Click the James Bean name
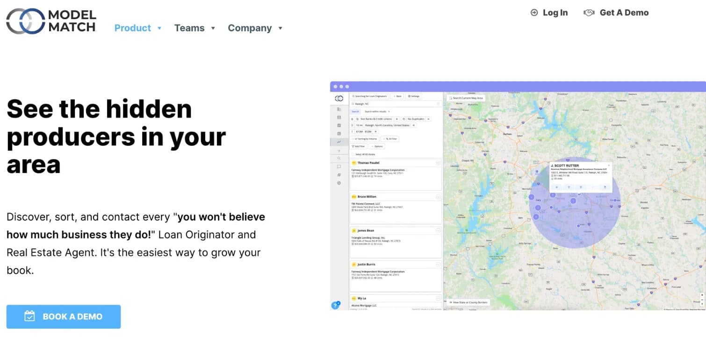This screenshot has width=706, height=337. [x=366, y=230]
